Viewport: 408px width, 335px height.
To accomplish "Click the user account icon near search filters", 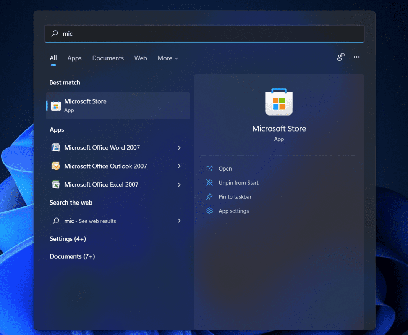I will (x=340, y=57).
